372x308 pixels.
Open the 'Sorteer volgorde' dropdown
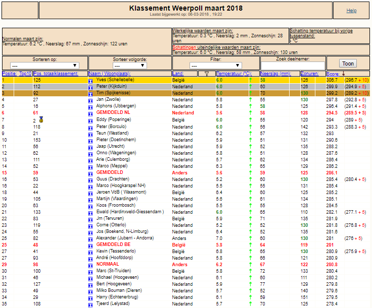point(130,66)
